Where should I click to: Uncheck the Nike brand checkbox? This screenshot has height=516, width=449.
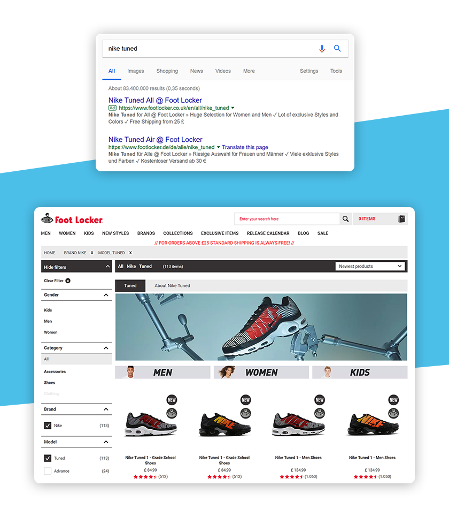48,426
